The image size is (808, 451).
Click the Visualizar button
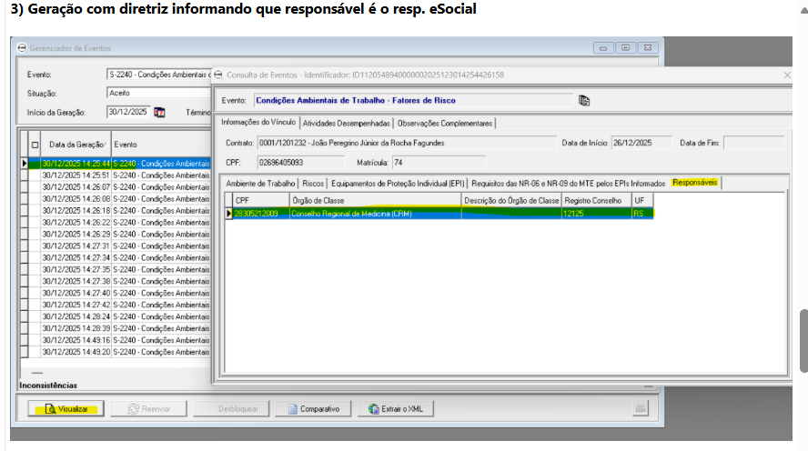tap(66, 409)
